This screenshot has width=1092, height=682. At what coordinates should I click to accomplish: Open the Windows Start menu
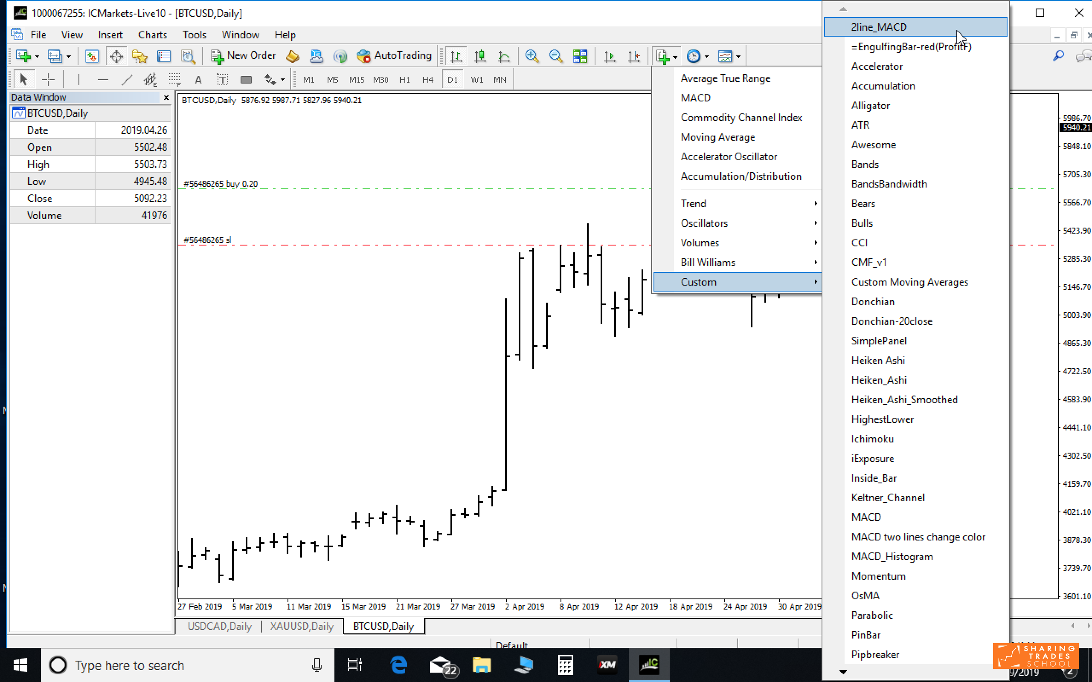coord(20,665)
